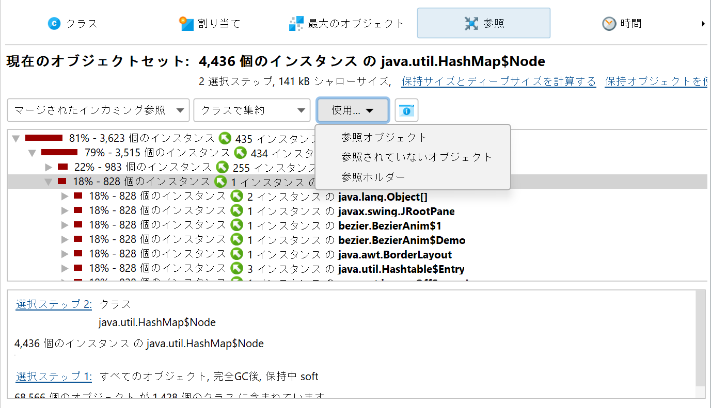Switch to the 割り当て tab
The image size is (711, 408).
[x=210, y=23]
